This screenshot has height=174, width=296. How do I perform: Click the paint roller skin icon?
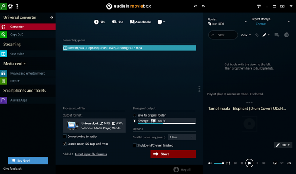click(259, 6)
